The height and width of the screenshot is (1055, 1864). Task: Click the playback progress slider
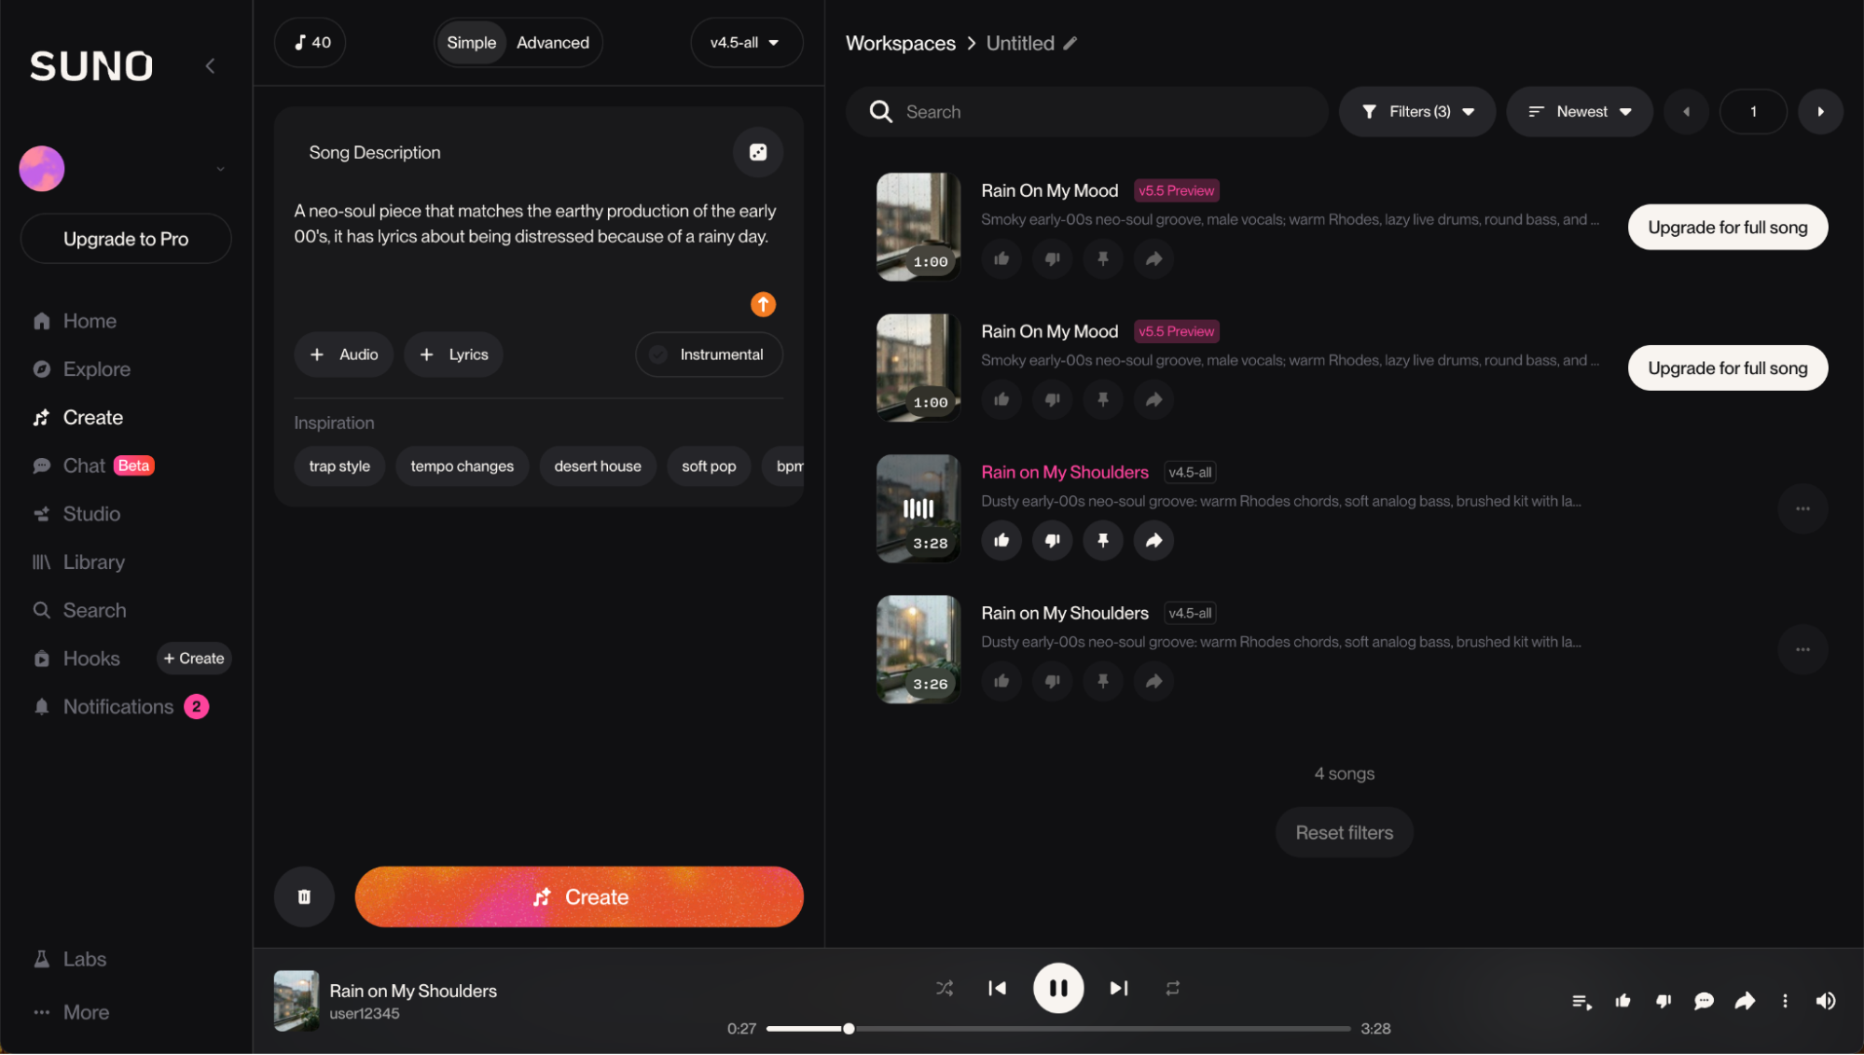click(1057, 1029)
